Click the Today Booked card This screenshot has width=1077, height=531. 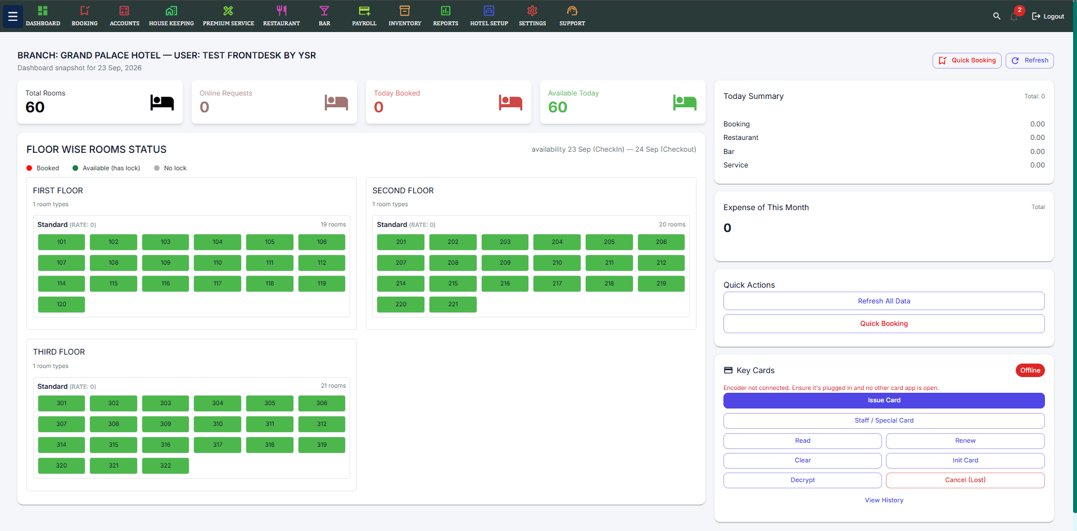pyautogui.click(x=449, y=102)
